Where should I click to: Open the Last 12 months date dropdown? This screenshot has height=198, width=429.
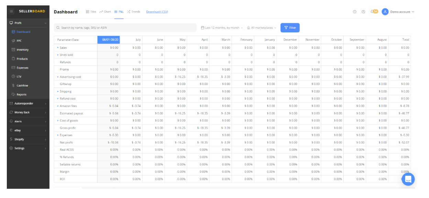222,27
